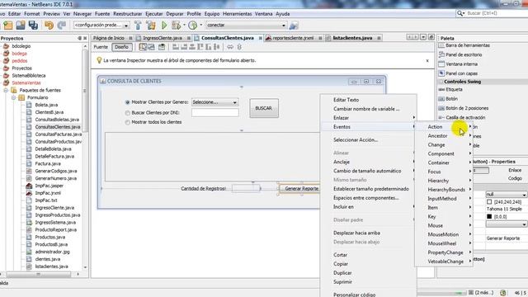Click the Profile Project toolbar icon

(192, 26)
